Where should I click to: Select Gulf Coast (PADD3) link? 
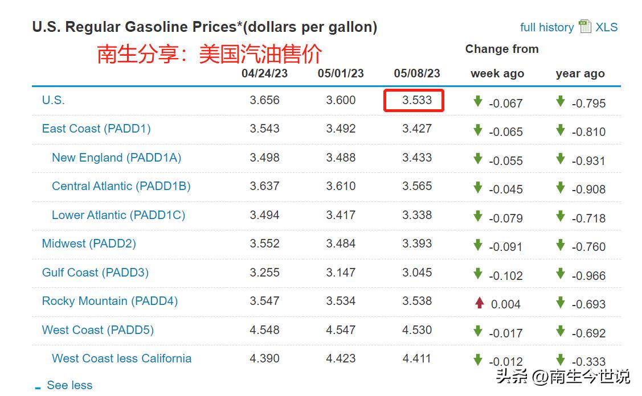point(95,273)
